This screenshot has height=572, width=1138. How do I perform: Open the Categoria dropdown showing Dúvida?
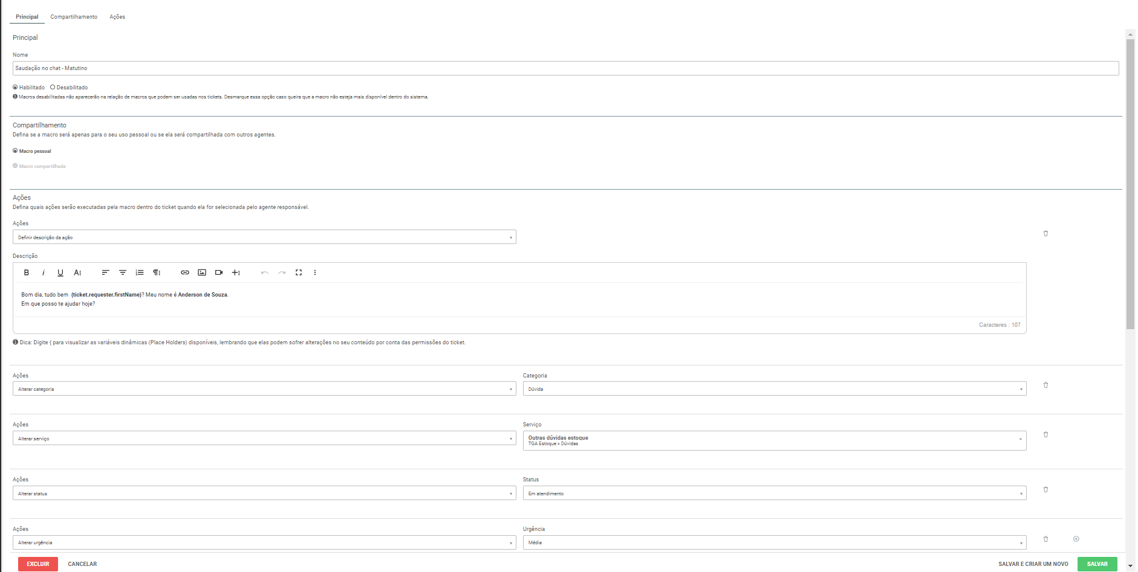point(774,389)
